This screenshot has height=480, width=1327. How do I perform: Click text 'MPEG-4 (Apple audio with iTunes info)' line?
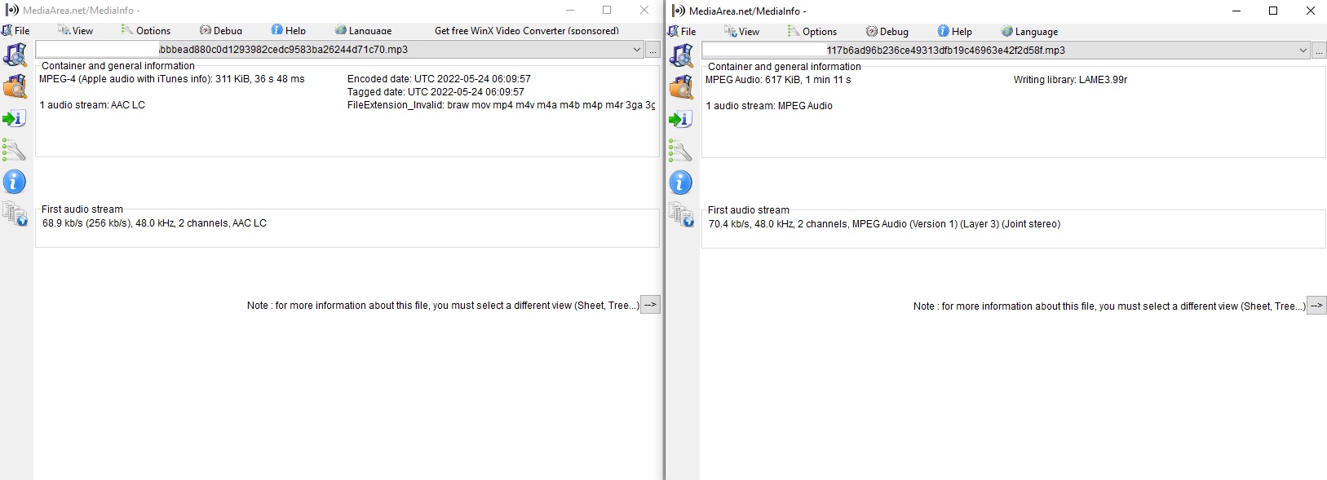tap(172, 79)
